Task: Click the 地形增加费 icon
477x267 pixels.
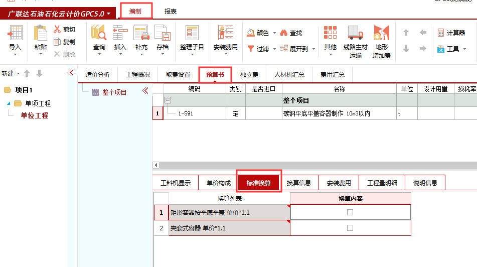Action: tap(381, 34)
